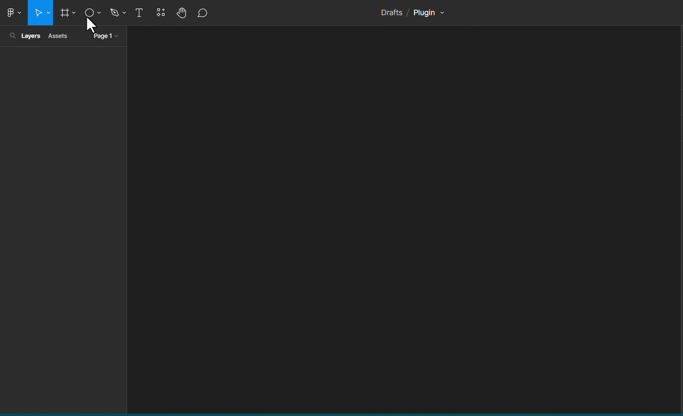Expand the shape tools dropdown
The image size is (683, 416).
coord(99,12)
